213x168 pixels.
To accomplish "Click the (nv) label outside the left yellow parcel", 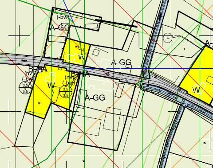I will tap(29, 73).
